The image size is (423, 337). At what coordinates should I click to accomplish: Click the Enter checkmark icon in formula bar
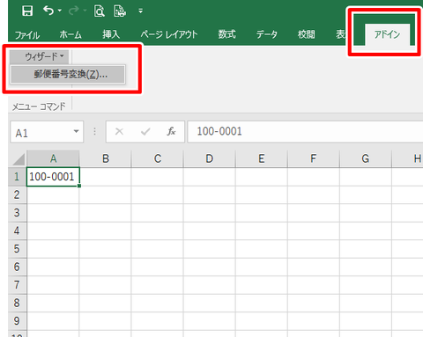click(145, 131)
